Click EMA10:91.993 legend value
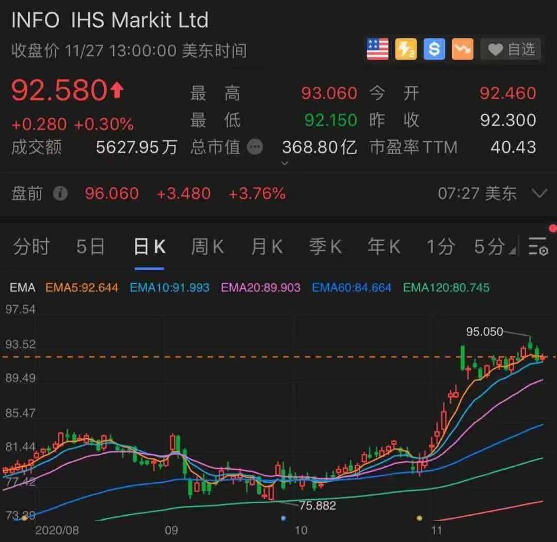Screen dimensions: 557x542 169,288
